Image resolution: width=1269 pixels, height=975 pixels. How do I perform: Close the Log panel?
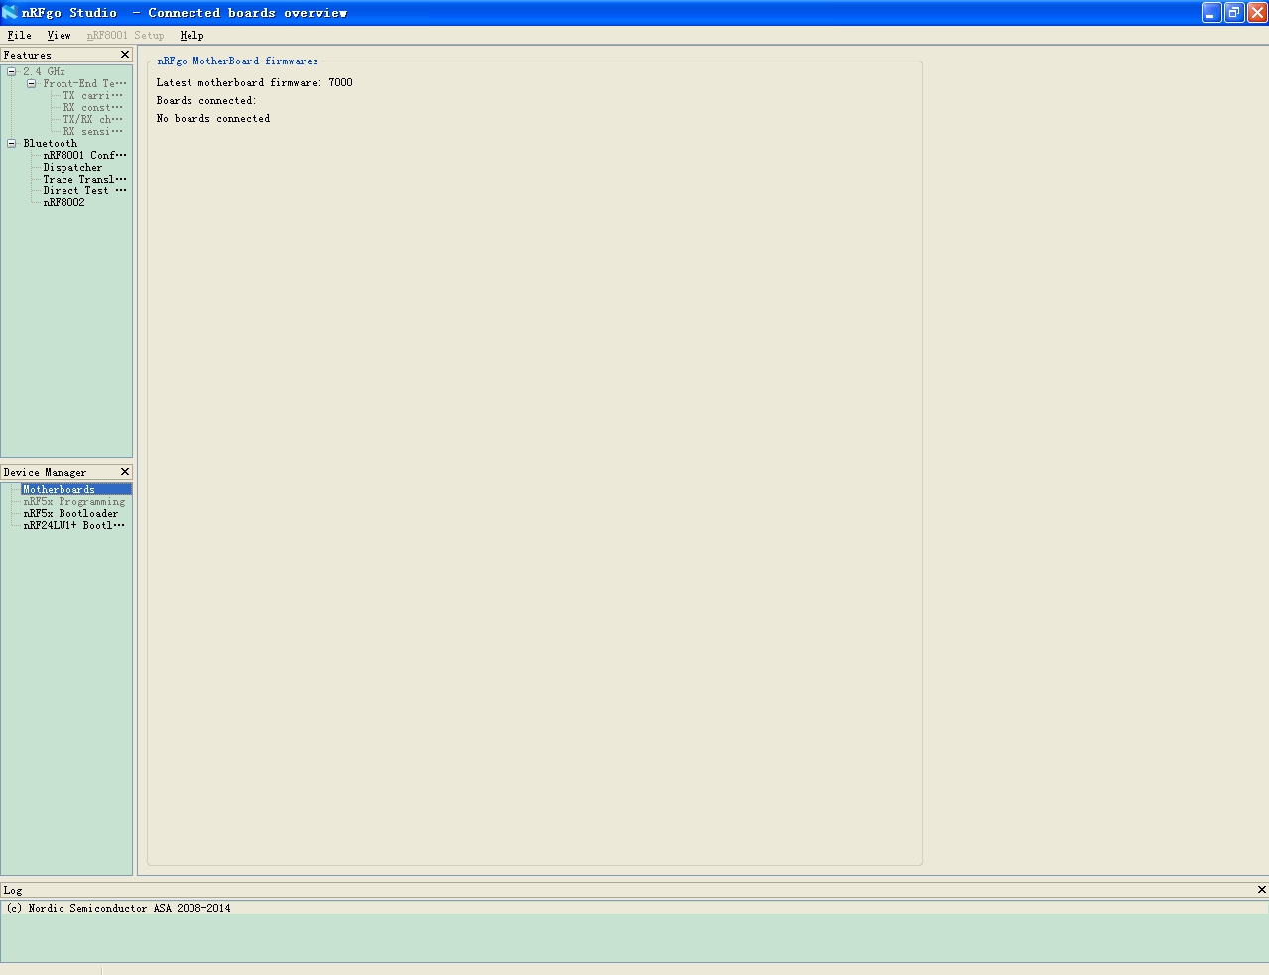1262,890
